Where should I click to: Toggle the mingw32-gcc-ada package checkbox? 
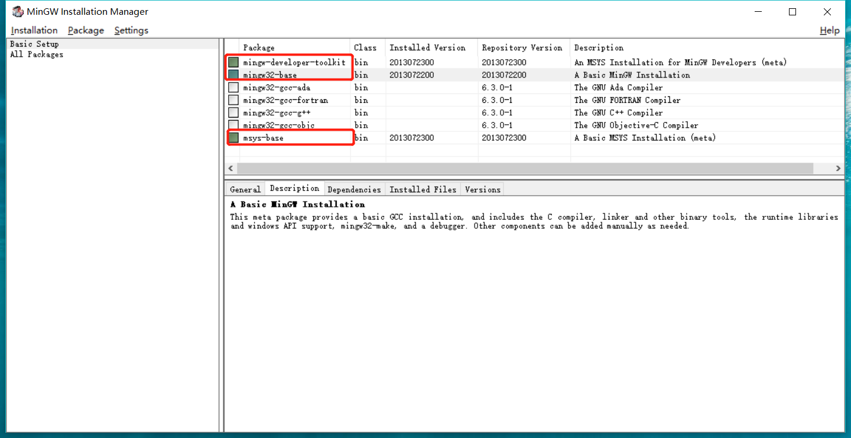tap(233, 87)
